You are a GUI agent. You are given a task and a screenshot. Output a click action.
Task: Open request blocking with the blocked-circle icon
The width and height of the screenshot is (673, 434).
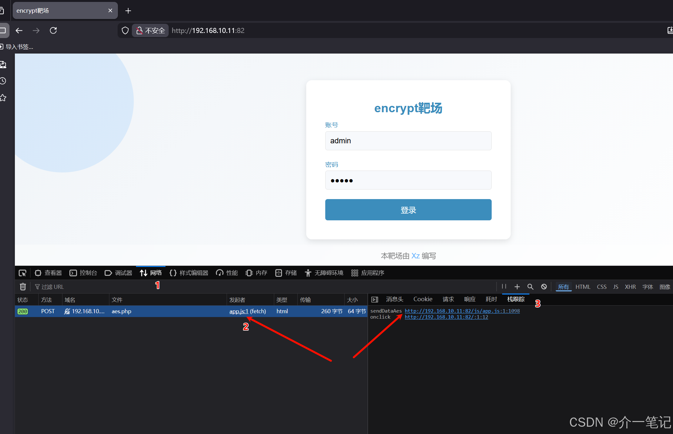(544, 287)
